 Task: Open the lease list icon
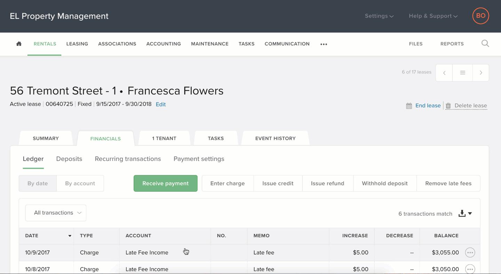[x=462, y=73]
